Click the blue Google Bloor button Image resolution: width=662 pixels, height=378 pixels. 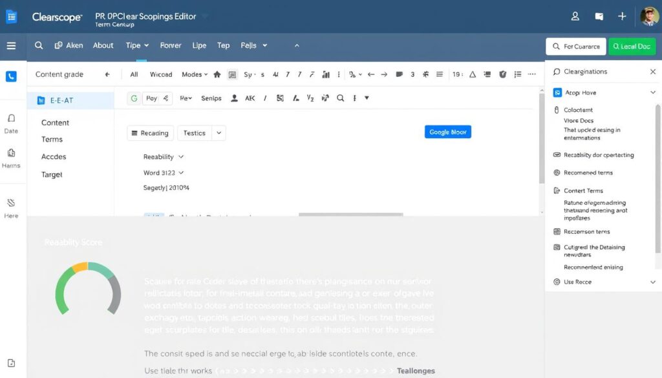448,132
